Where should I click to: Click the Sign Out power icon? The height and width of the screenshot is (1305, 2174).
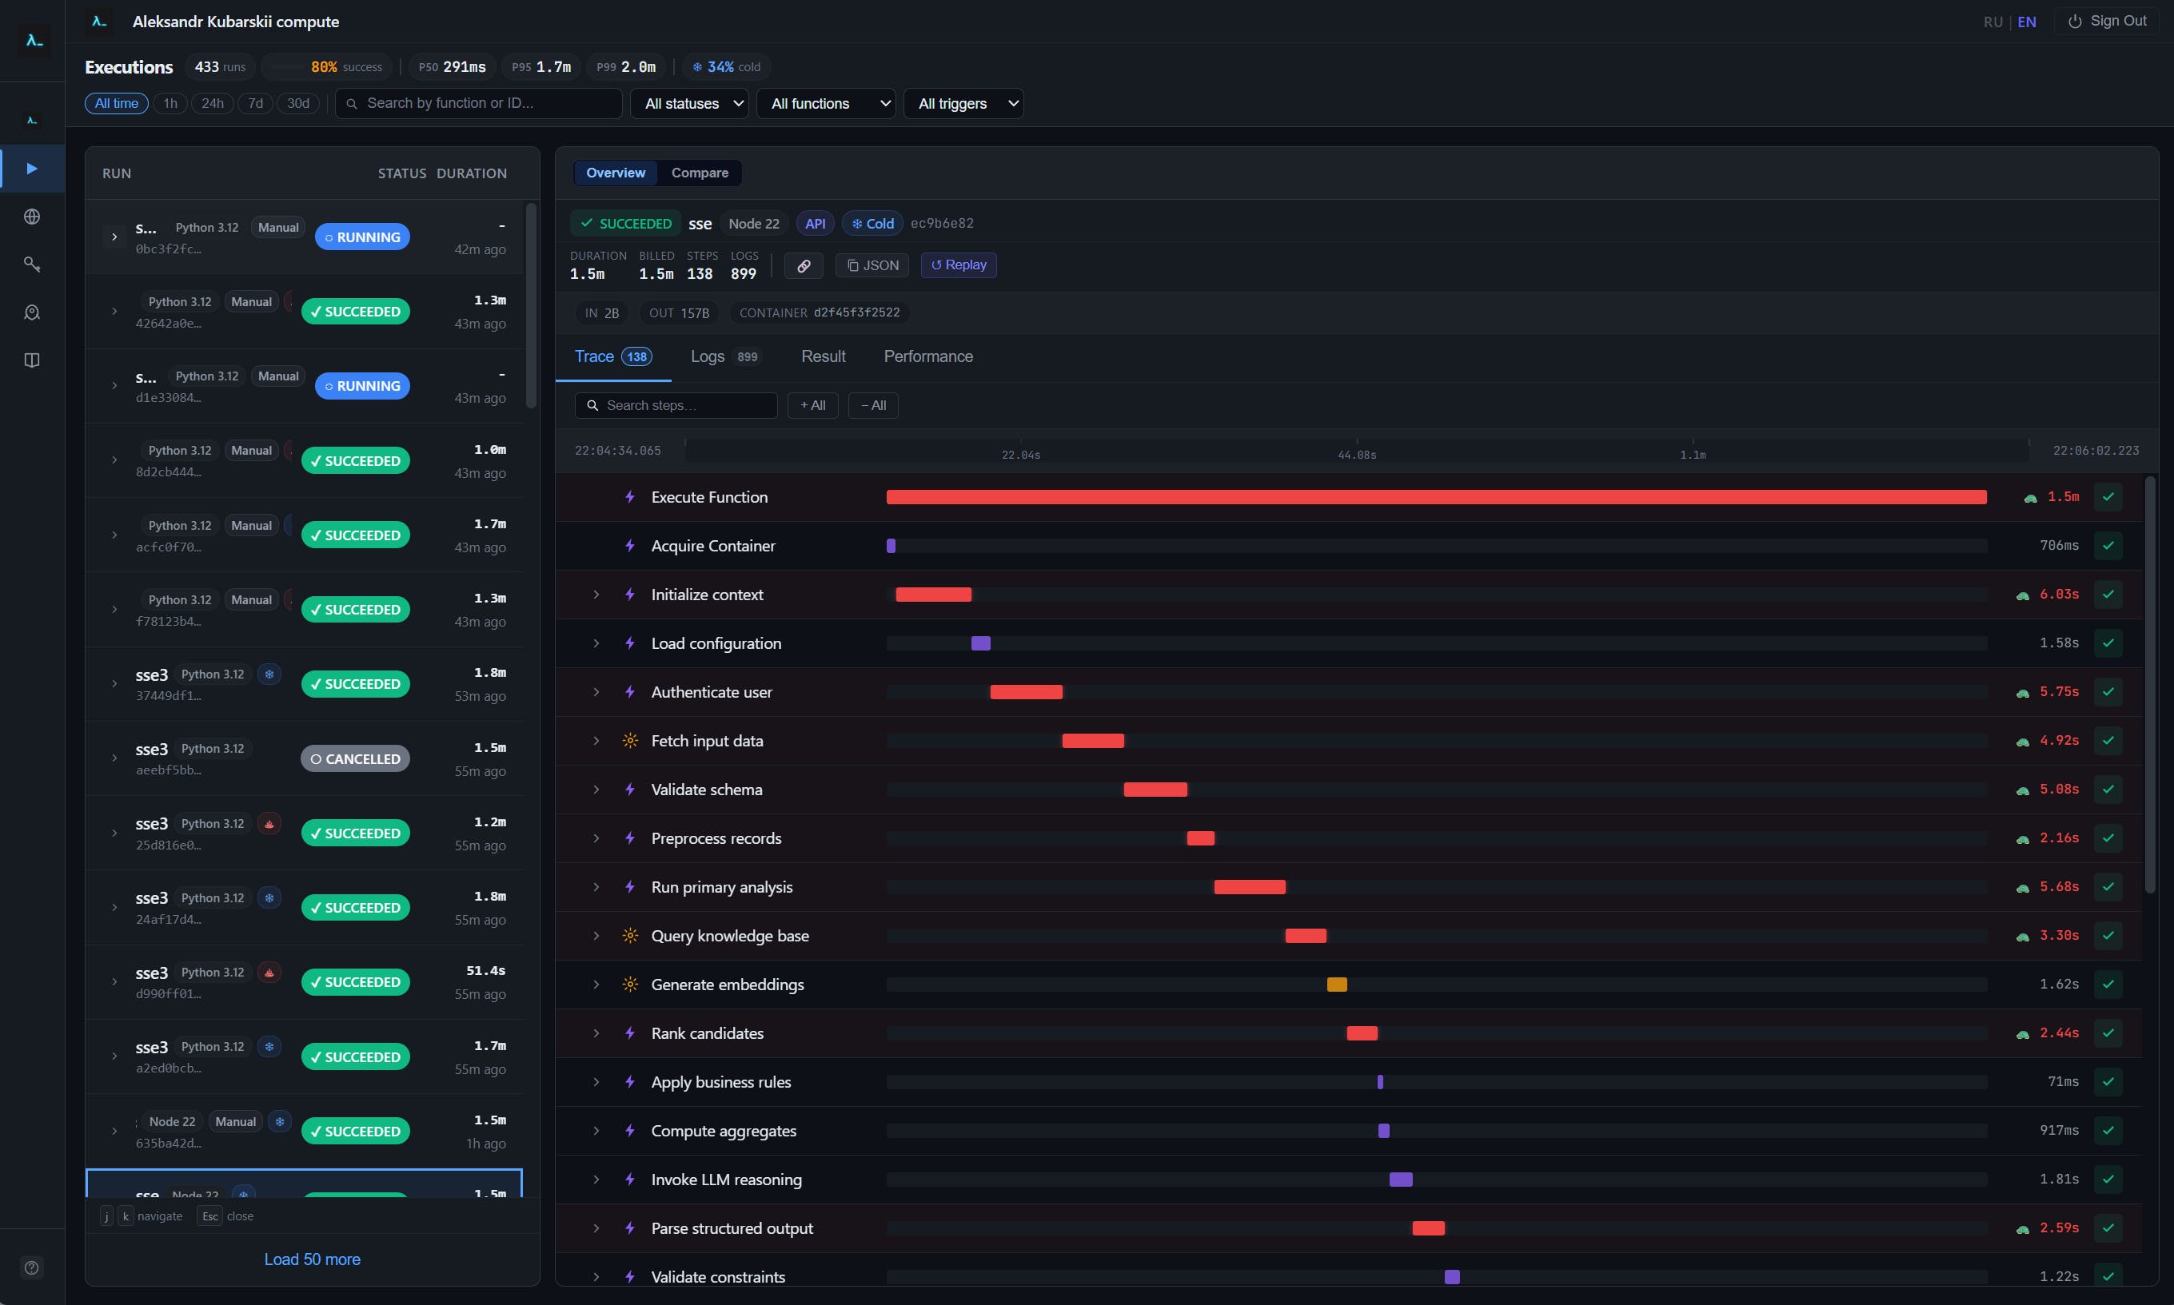point(2075,21)
